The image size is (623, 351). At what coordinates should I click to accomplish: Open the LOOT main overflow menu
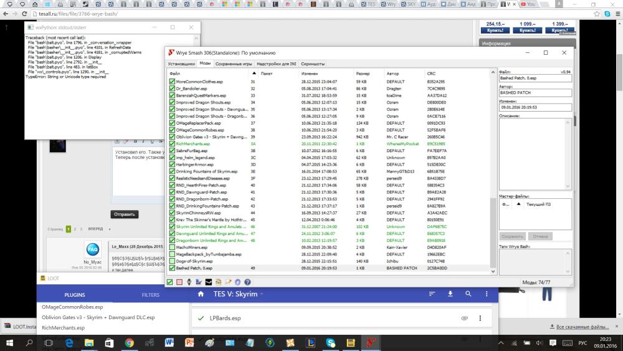tap(487, 294)
